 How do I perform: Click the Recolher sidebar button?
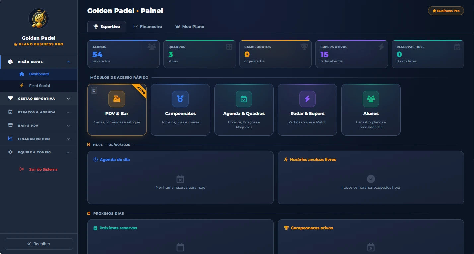coord(38,244)
